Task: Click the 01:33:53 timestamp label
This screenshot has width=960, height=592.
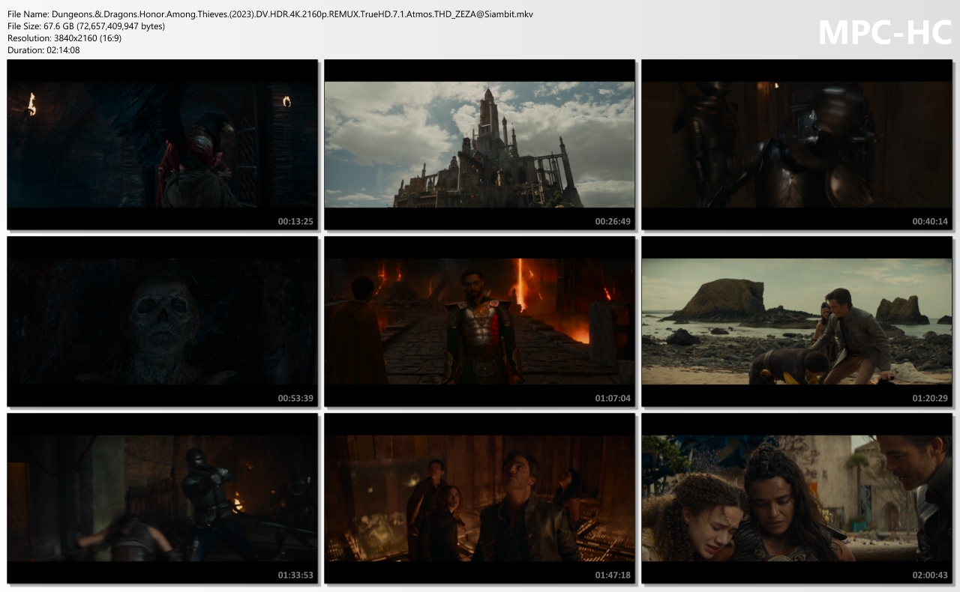Action: coord(295,575)
